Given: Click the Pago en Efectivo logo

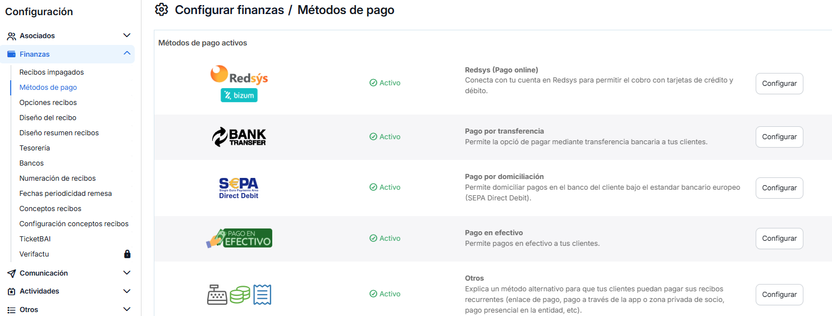Looking at the screenshot, I should coord(239,239).
